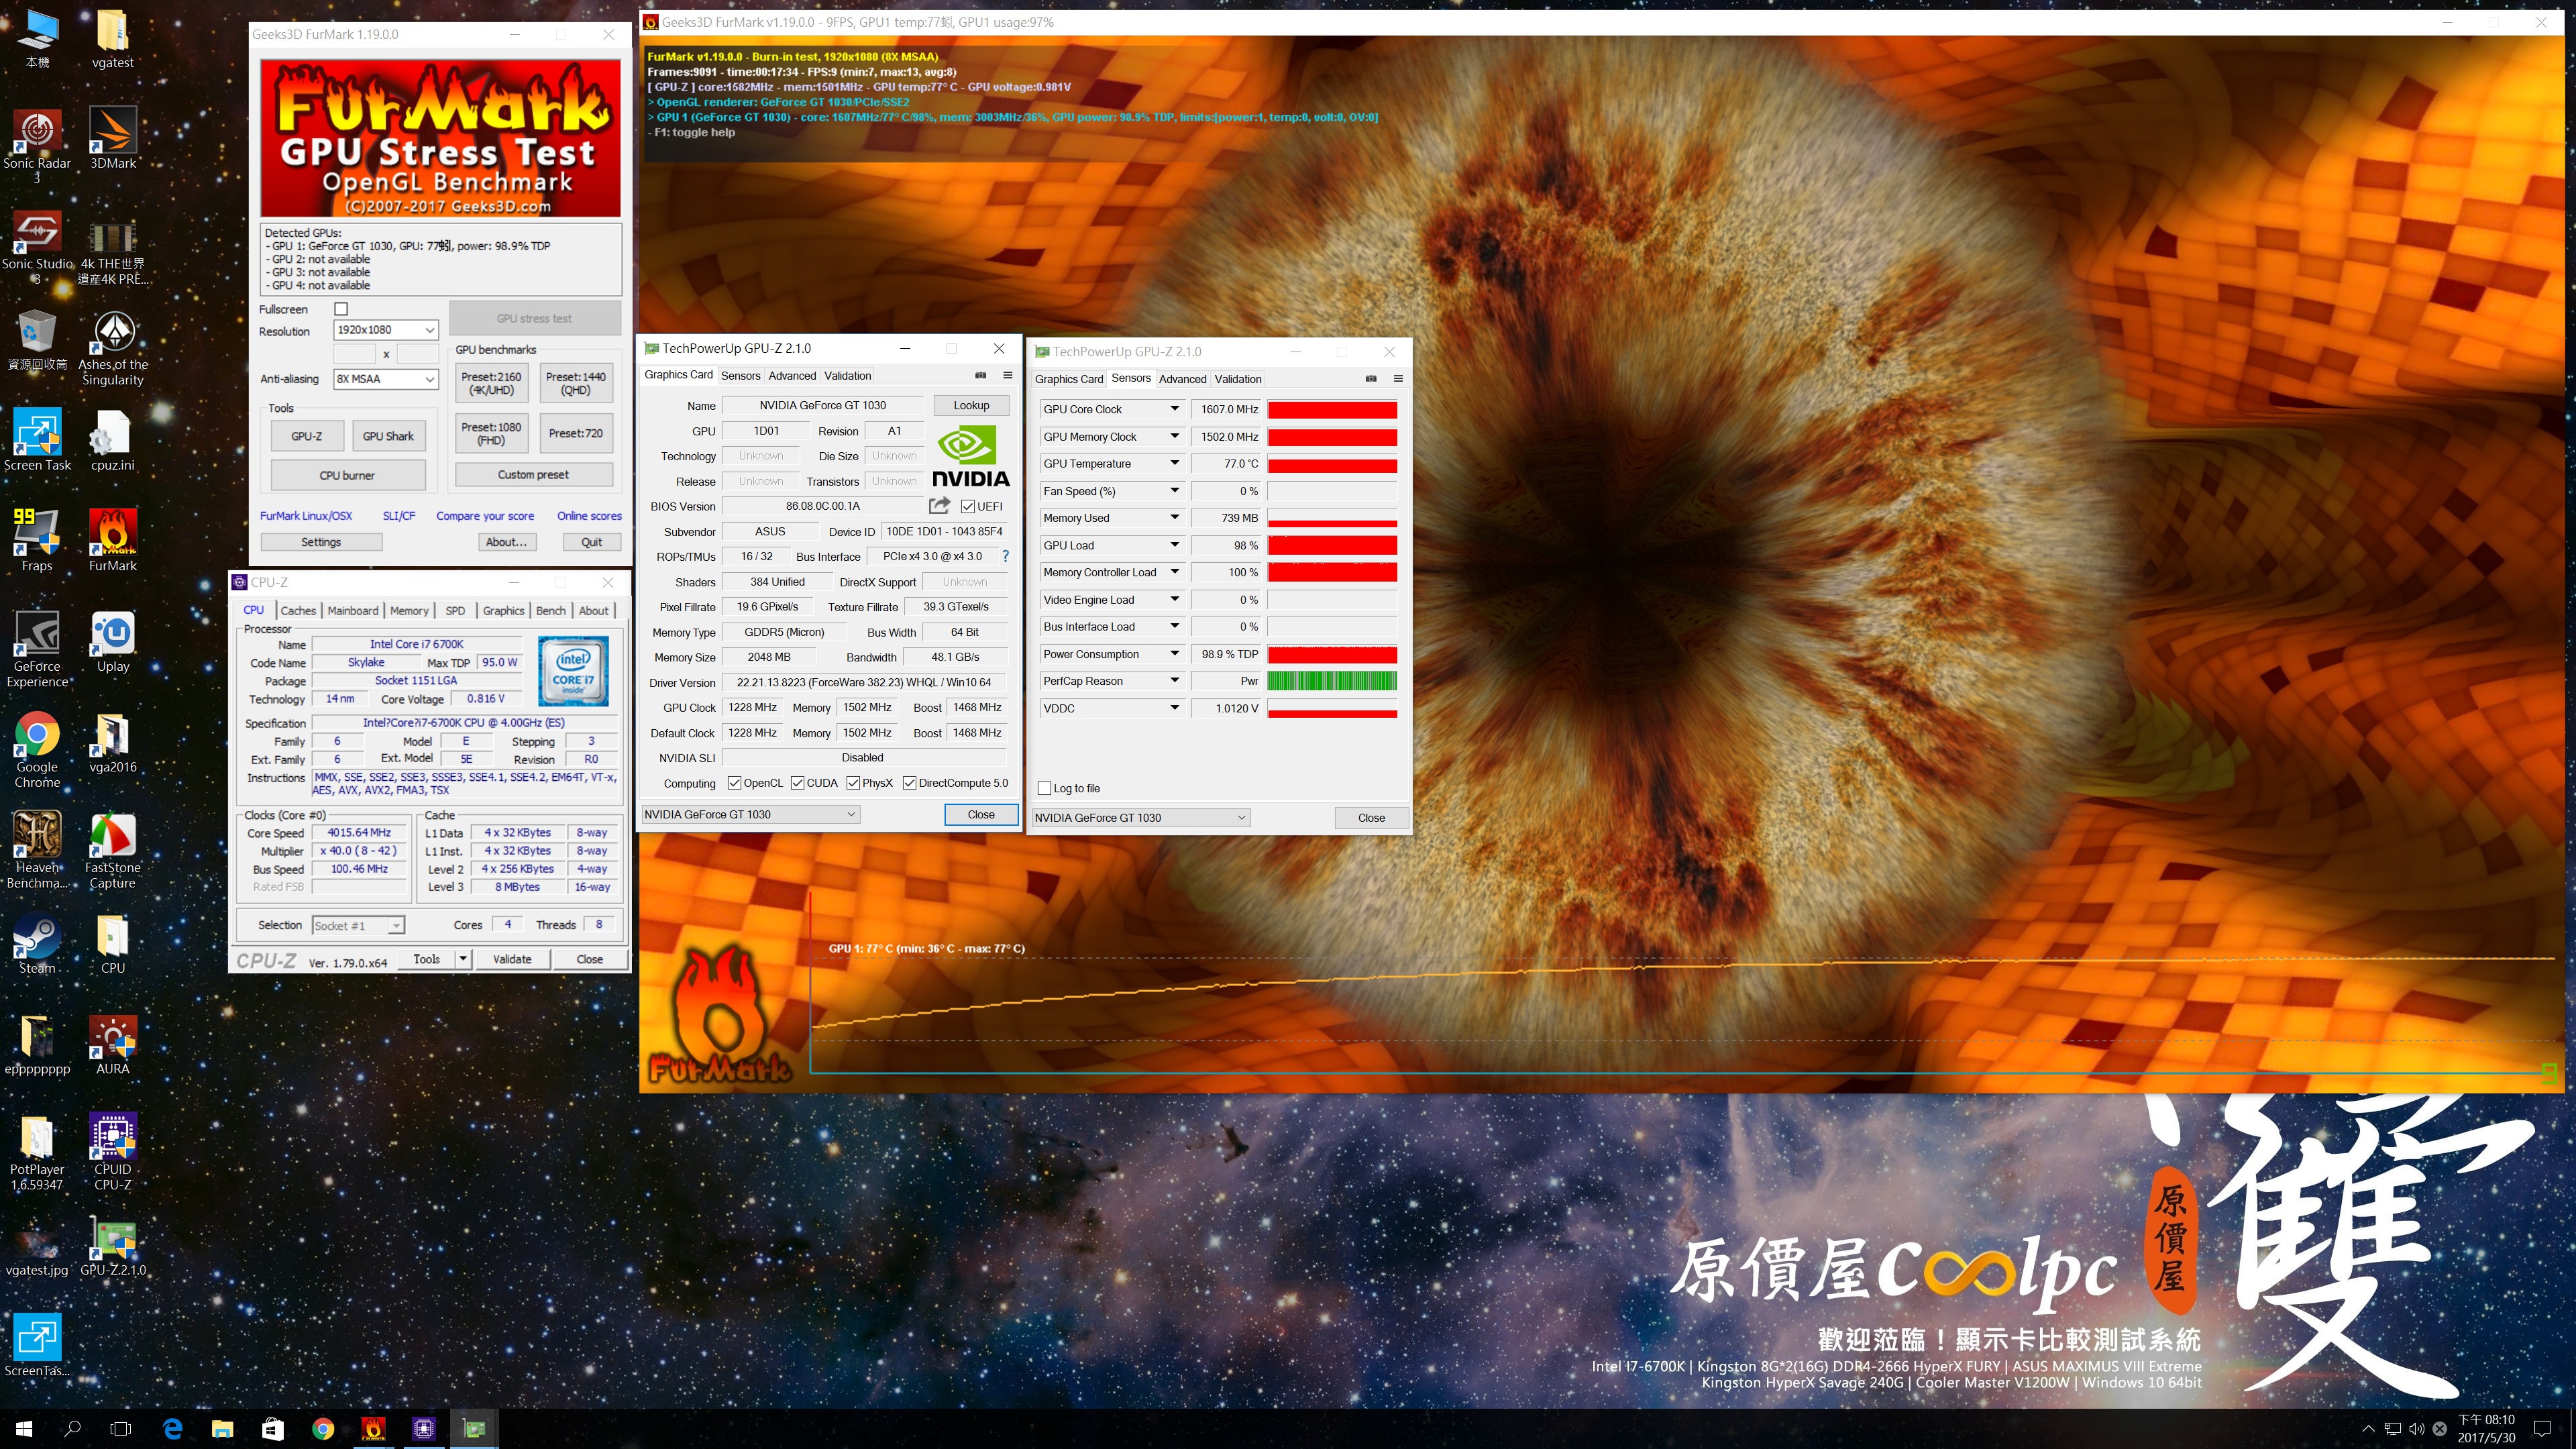Open the Advanced tab in right GPU-Z window
The image size is (2576, 1449).
point(1183,379)
